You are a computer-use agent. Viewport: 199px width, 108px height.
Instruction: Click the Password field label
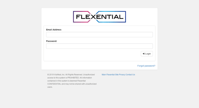51,41
